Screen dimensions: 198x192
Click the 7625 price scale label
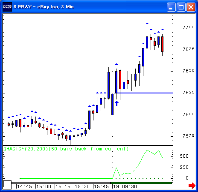(189, 93)
